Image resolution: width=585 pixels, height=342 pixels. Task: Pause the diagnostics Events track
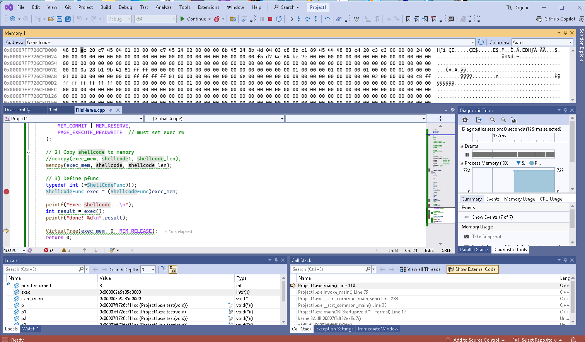coord(467,155)
